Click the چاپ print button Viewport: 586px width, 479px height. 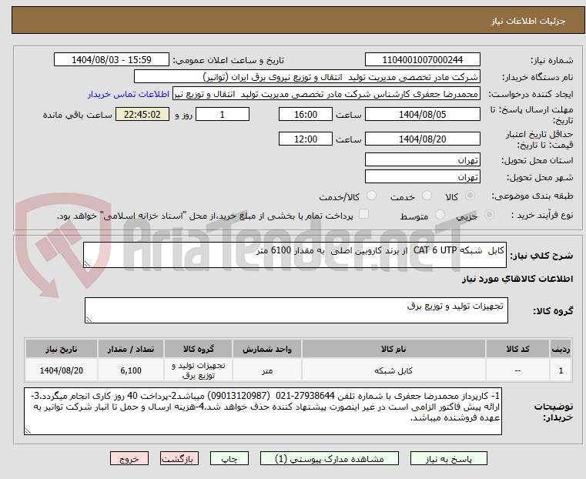pyautogui.click(x=229, y=459)
